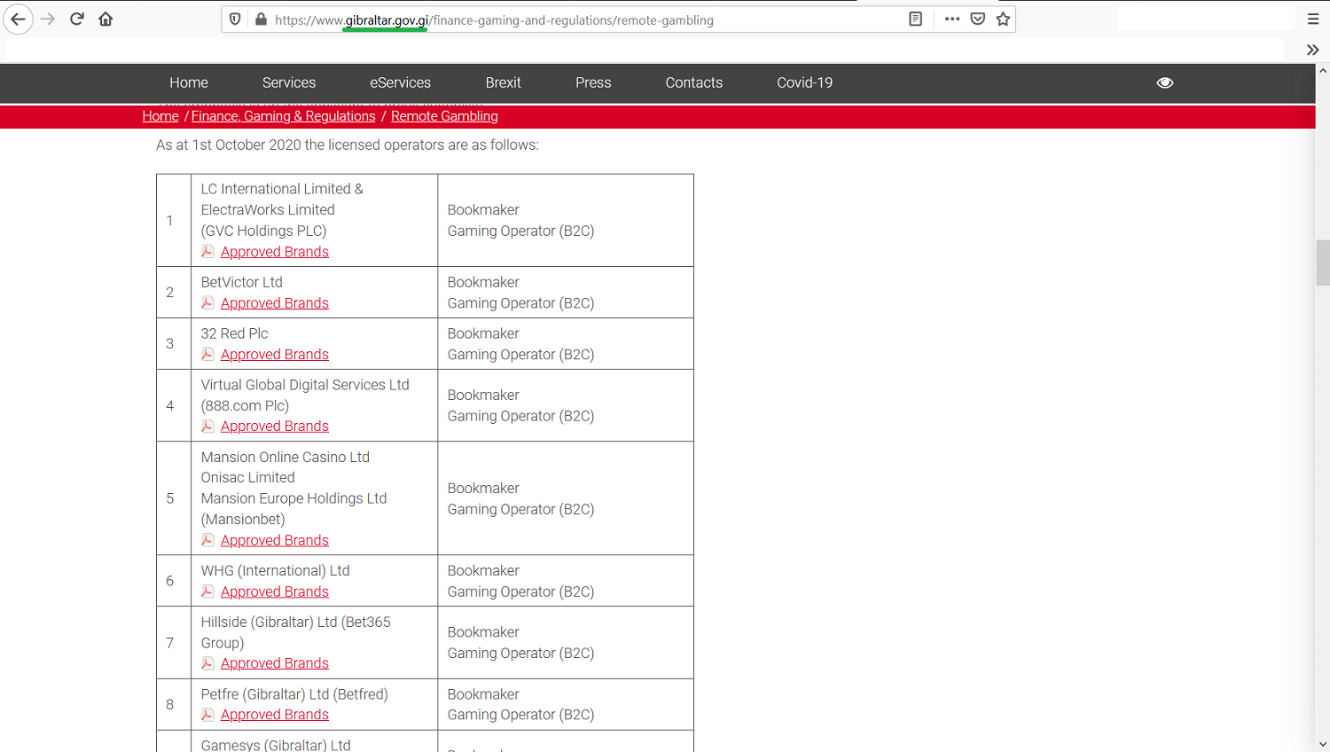
Task: Select the 'Mansion Online Casino Ltd' text
Action: (285, 458)
